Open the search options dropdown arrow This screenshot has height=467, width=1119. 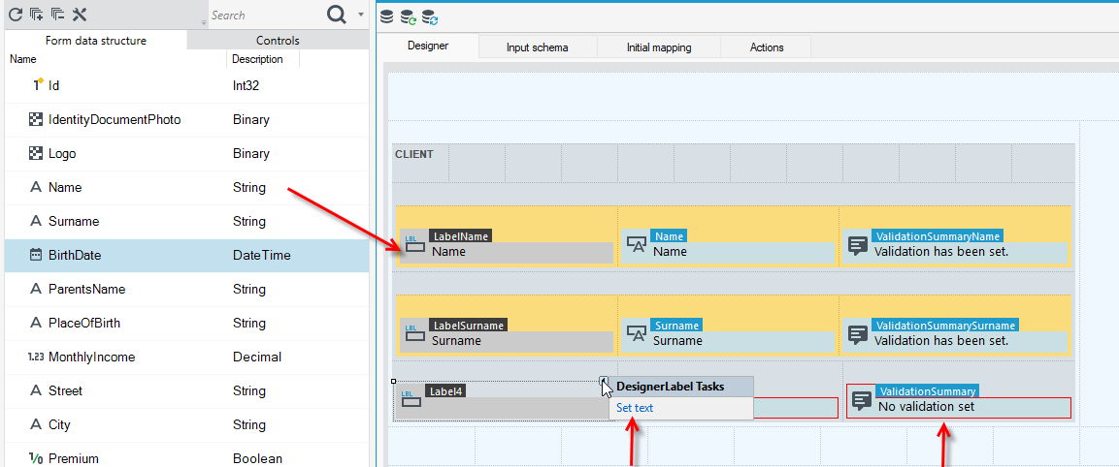point(360,15)
